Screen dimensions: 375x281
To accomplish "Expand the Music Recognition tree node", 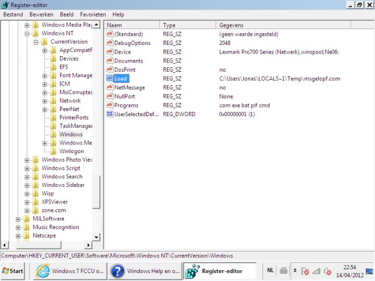I will 18,227.
